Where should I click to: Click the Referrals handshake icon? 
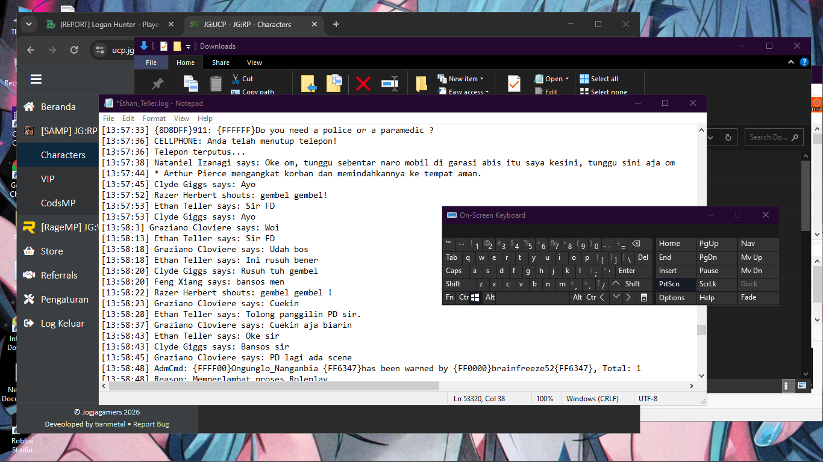(28, 275)
